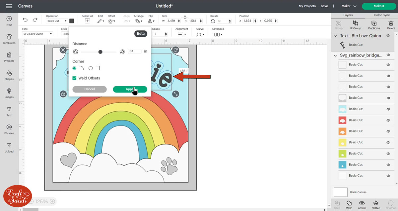Open the BFC Love Quinn font dropdown
The image size is (398, 211).
coord(37,34)
